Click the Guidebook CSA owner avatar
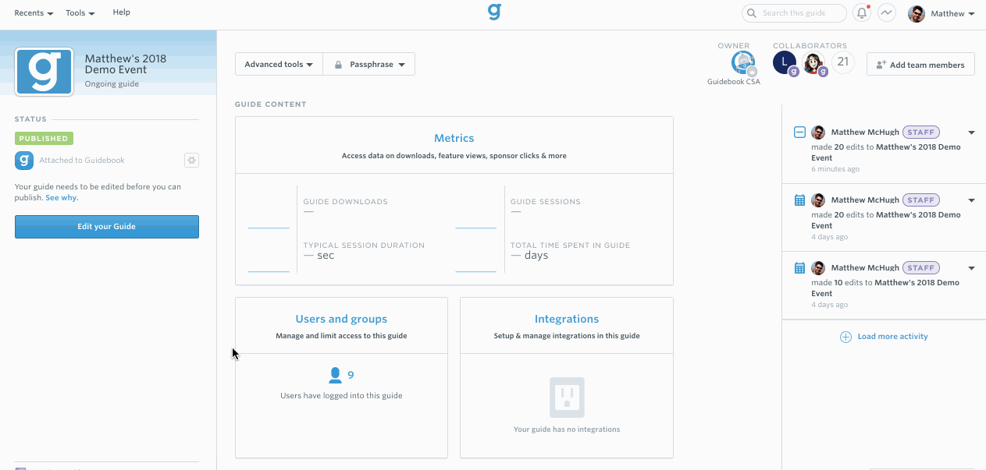This screenshot has height=470, width=986. [744, 63]
